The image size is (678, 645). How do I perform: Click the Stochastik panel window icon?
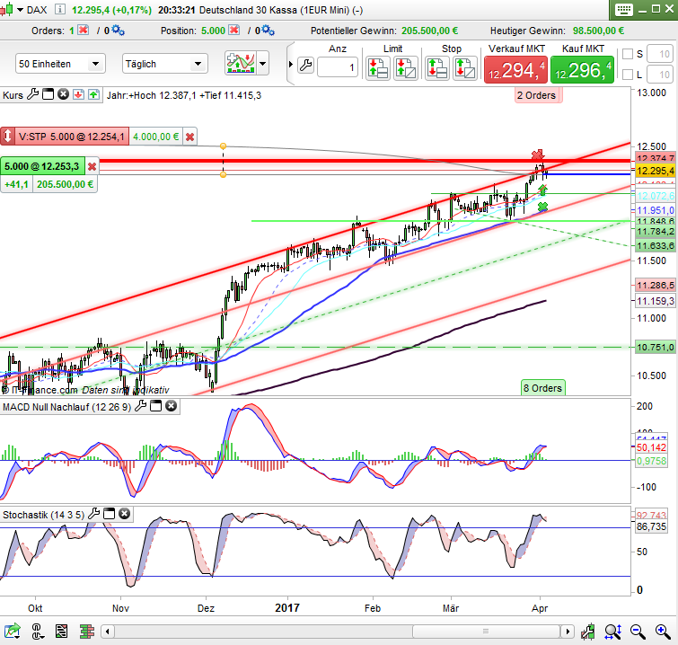(109, 514)
